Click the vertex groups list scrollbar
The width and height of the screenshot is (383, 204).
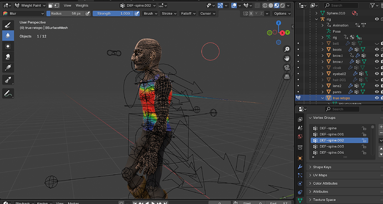tap(372, 140)
